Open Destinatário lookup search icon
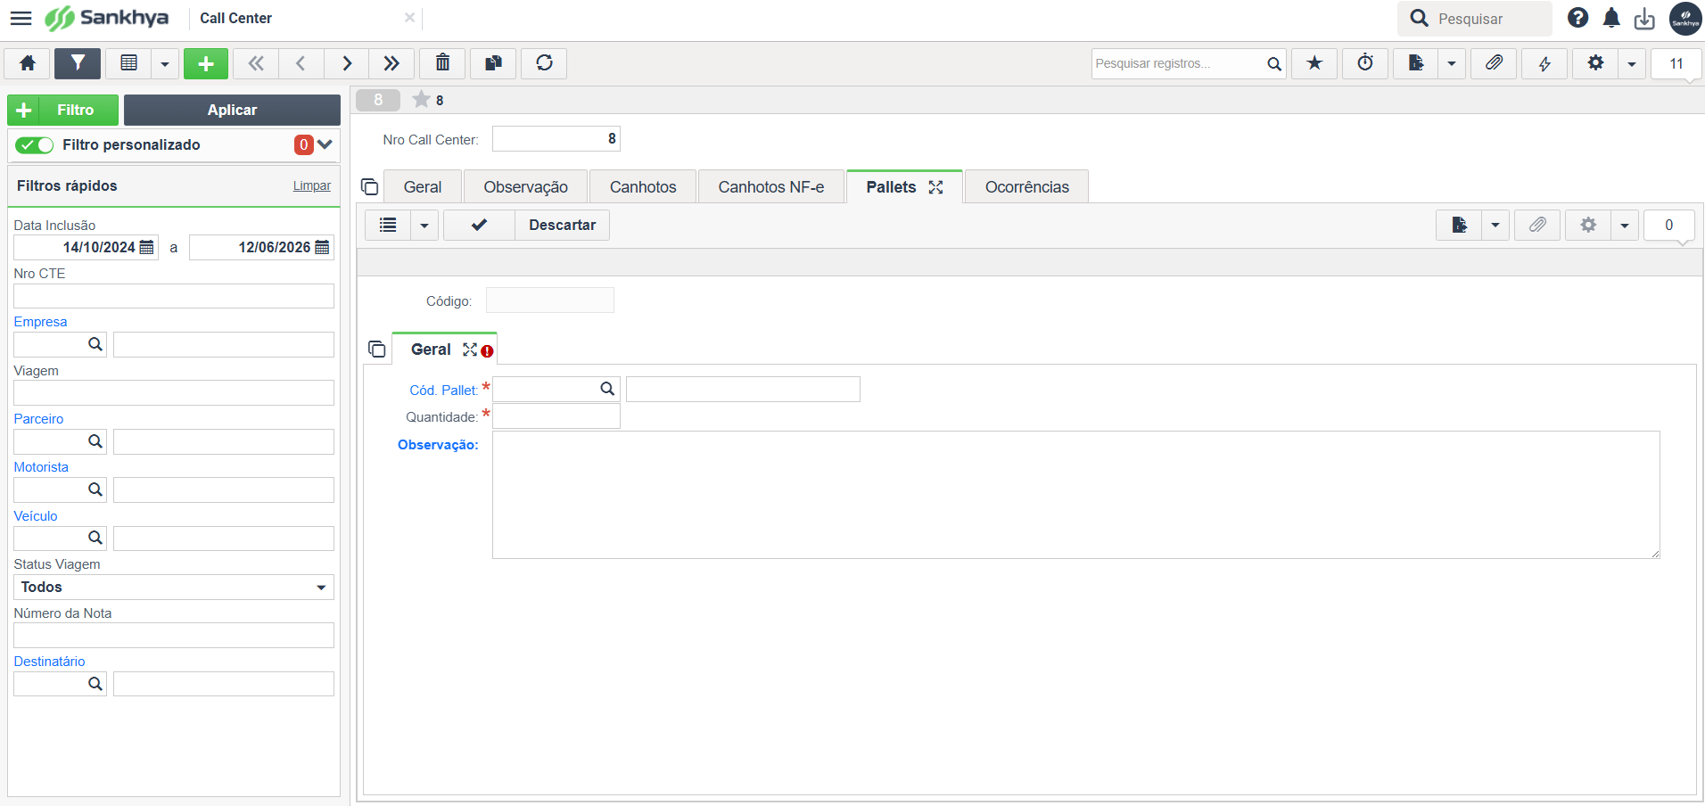Image resolution: width=1705 pixels, height=806 pixels. point(95,684)
